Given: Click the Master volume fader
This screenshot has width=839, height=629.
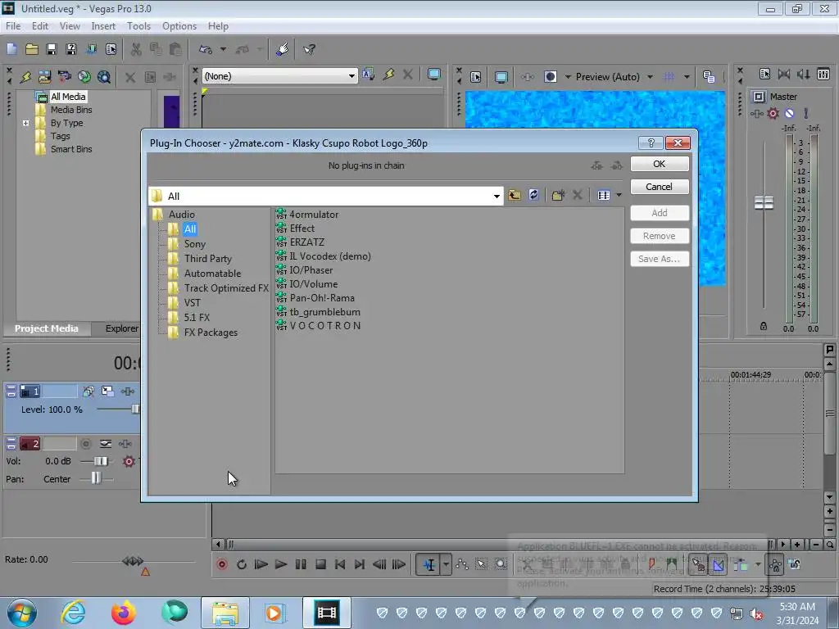Looking at the screenshot, I should click(x=764, y=203).
